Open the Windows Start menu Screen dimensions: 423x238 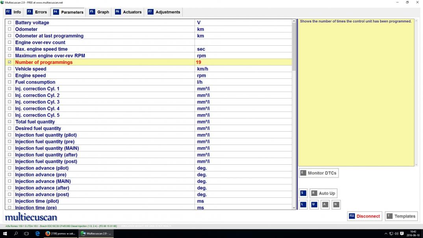click(x=5, y=234)
